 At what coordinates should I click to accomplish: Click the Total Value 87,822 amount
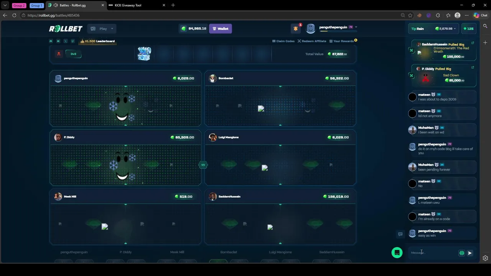click(x=338, y=54)
